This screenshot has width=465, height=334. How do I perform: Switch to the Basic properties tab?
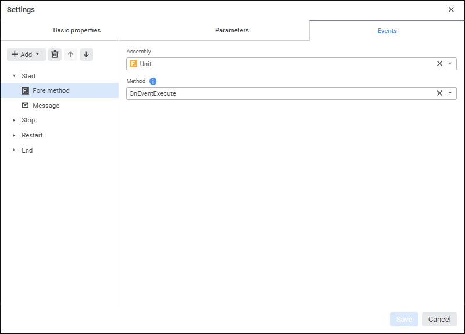point(77,30)
